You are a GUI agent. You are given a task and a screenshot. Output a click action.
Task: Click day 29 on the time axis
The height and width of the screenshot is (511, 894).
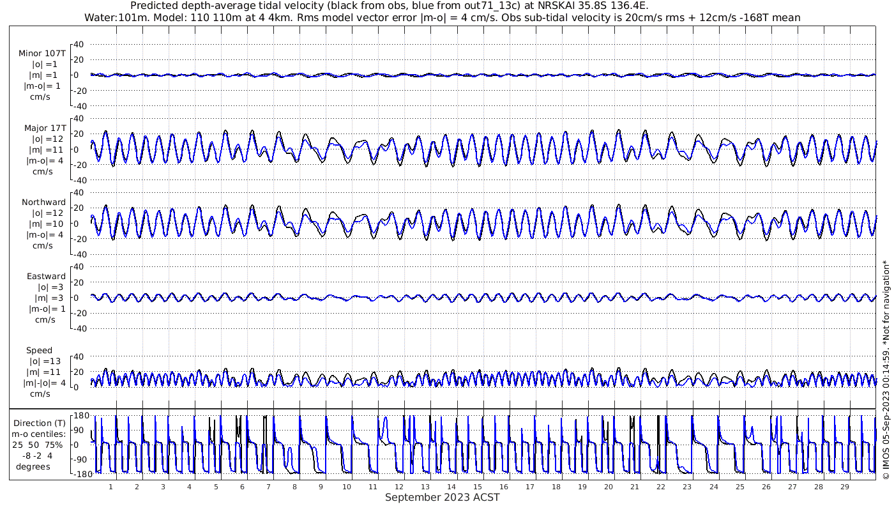click(844, 487)
